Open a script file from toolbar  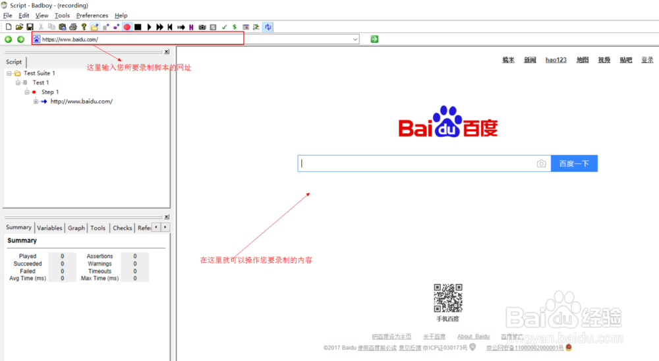19,27
